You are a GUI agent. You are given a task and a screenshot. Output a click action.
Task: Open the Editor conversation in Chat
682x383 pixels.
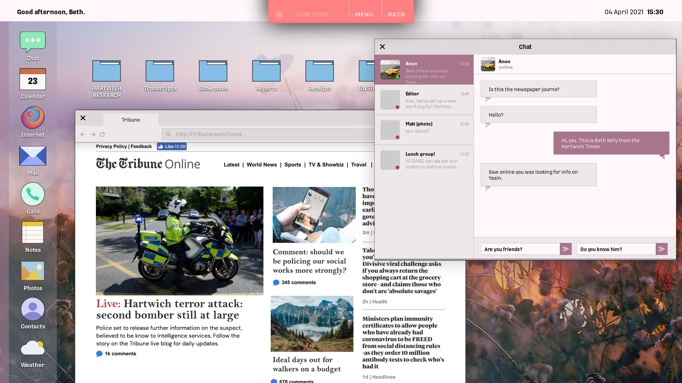pos(424,100)
